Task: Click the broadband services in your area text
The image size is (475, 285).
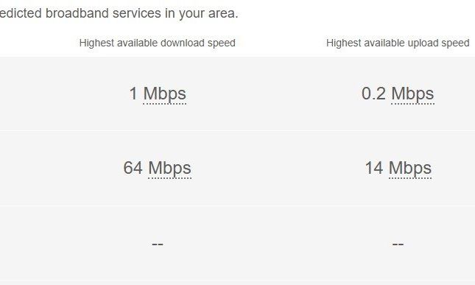Action: tap(142, 14)
